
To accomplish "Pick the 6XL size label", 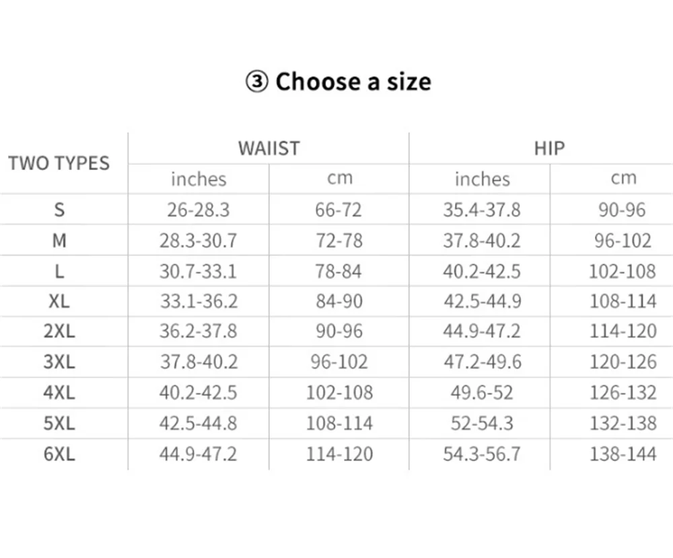I will pos(59,454).
